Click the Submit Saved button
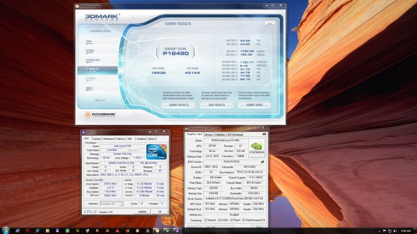The image size is (417, 234). (254, 105)
